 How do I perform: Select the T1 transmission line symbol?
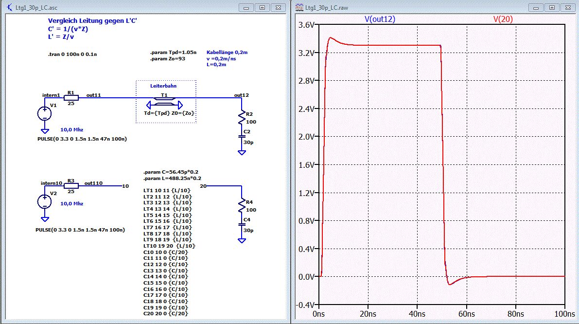pyautogui.click(x=165, y=102)
